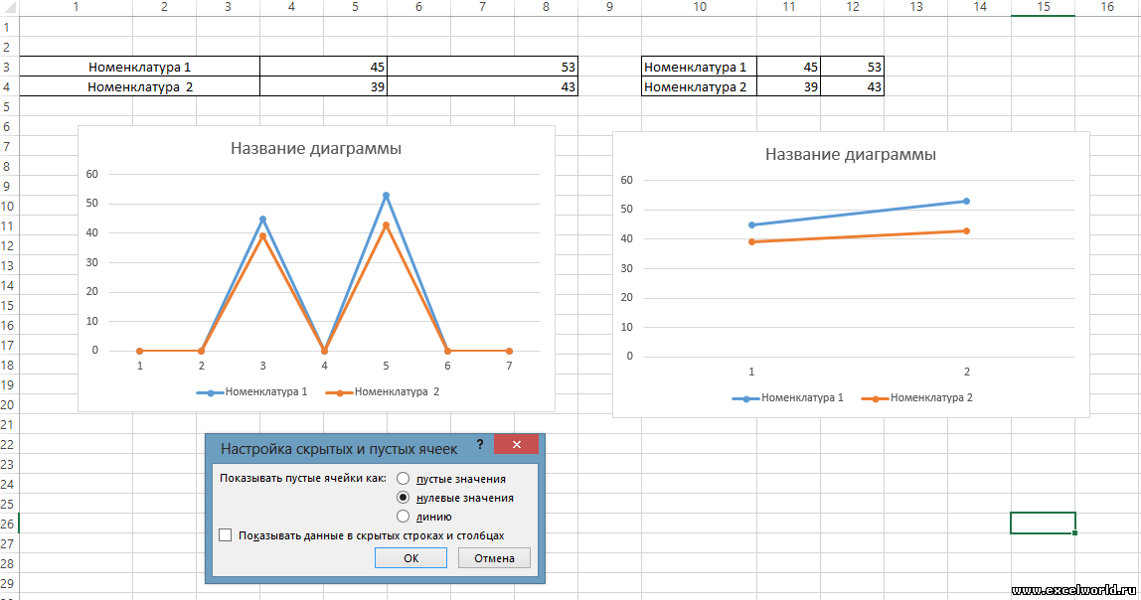Close the hidden and empty cells dialog
Viewport: 1141px width, 600px height.
point(516,444)
